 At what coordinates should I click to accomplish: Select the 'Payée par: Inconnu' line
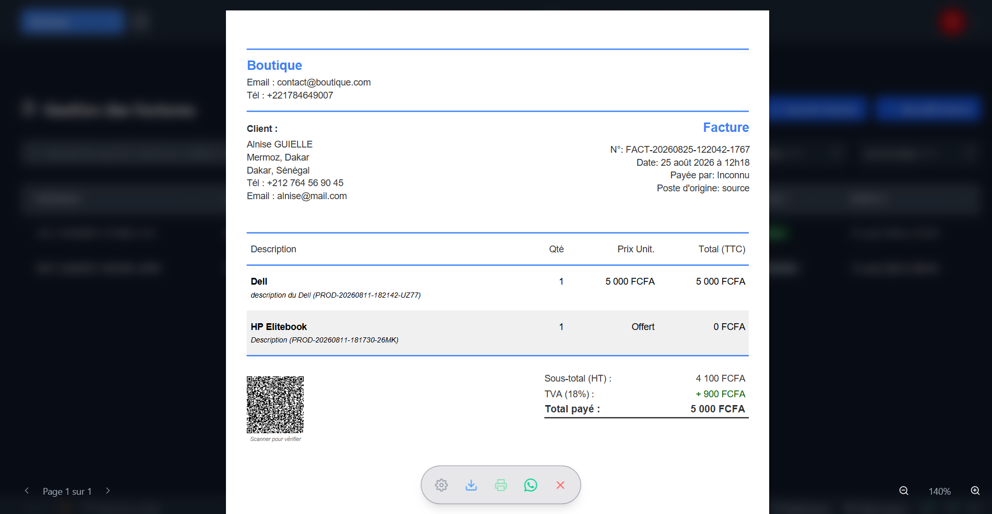pyautogui.click(x=710, y=175)
